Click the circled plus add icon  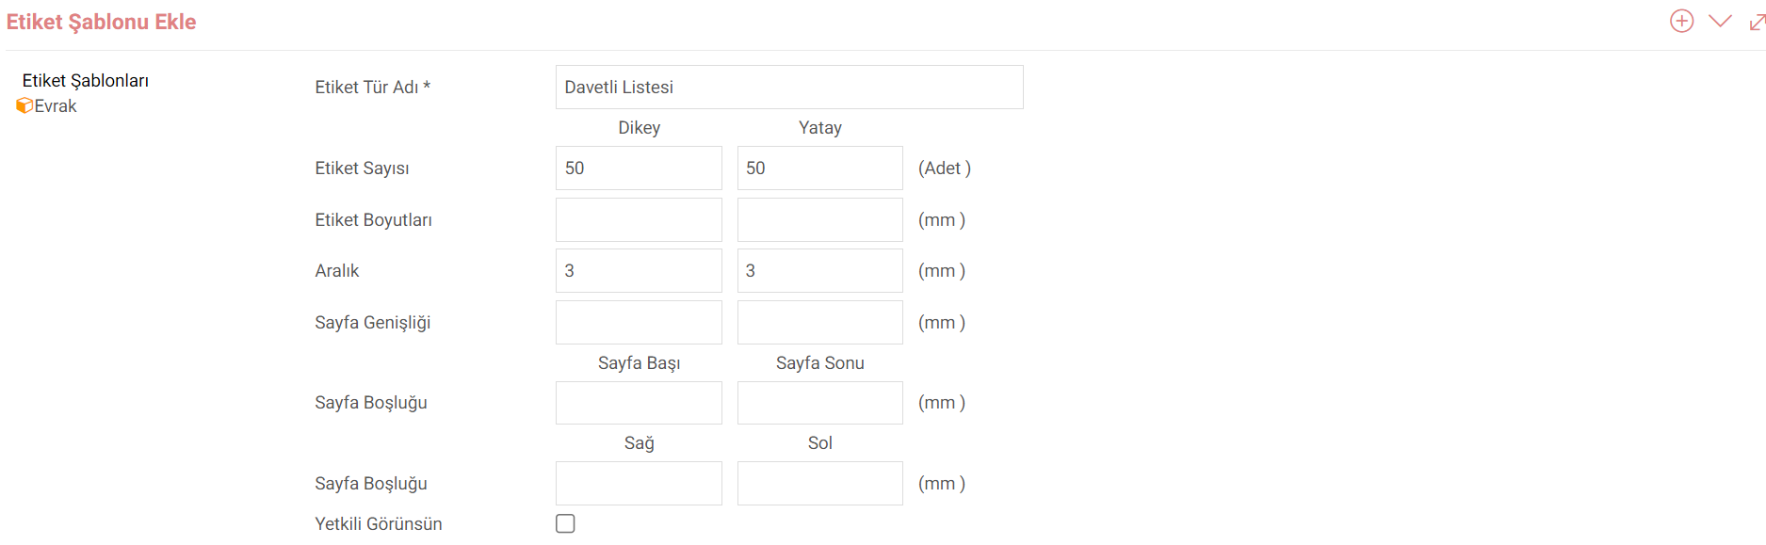(x=1681, y=21)
